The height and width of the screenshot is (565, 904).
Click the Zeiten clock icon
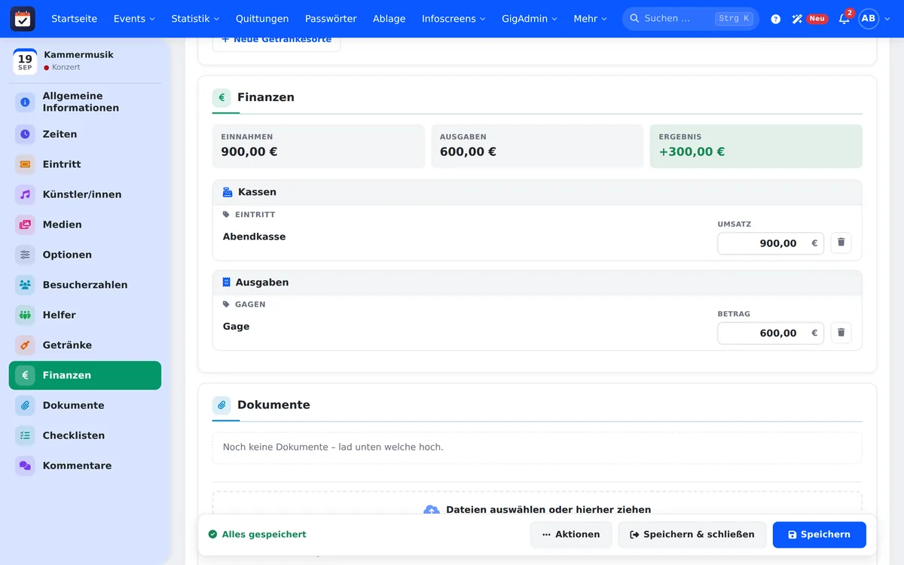tap(26, 134)
